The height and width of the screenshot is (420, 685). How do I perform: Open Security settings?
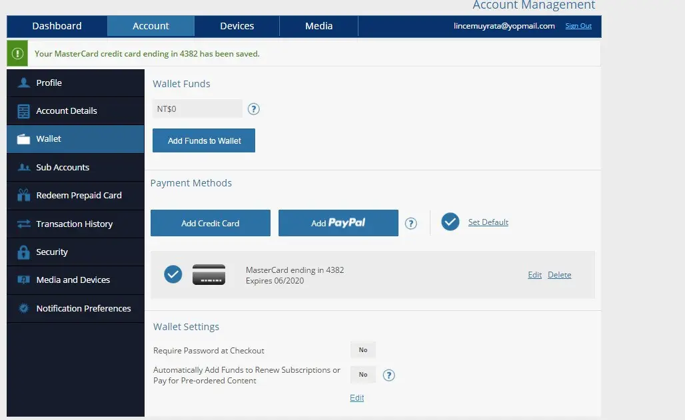click(x=75, y=252)
